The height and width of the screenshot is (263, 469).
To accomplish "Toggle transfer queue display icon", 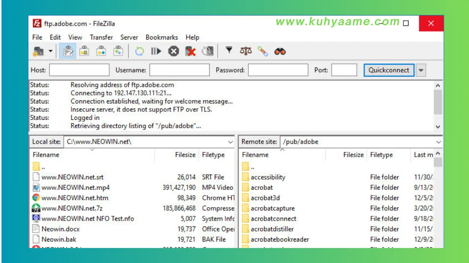I will pyautogui.click(x=118, y=52).
